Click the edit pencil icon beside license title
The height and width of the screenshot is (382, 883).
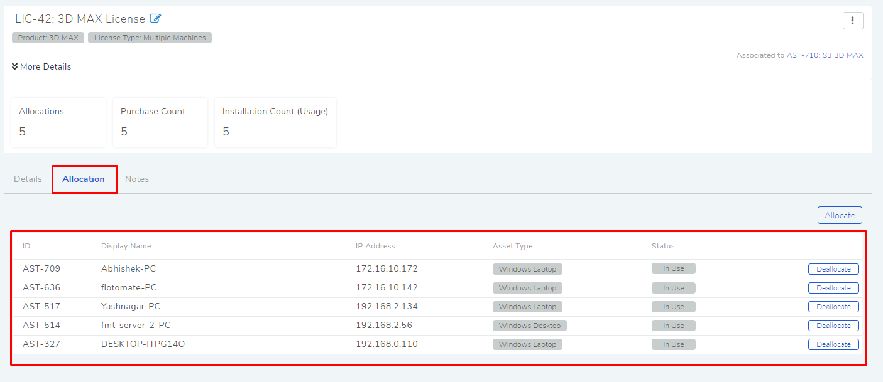(155, 19)
